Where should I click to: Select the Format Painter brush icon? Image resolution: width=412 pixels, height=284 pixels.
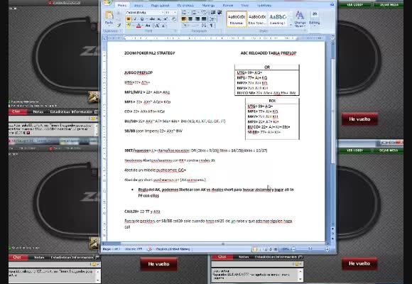coord(119,26)
